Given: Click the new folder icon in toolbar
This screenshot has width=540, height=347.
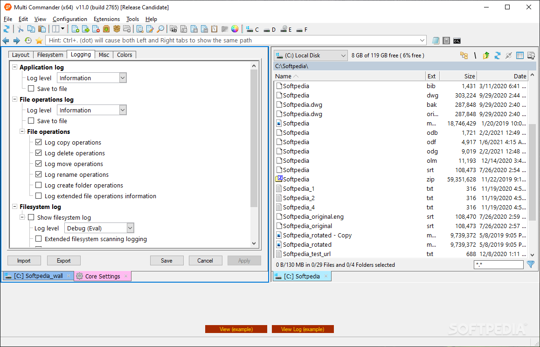Looking at the screenshot, I should (x=127, y=29).
